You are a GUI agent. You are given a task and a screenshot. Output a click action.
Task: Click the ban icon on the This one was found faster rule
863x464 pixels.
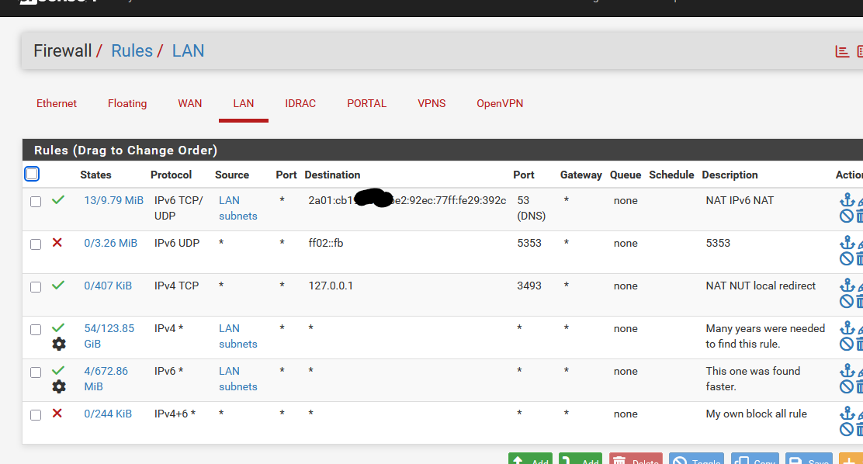pos(847,386)
